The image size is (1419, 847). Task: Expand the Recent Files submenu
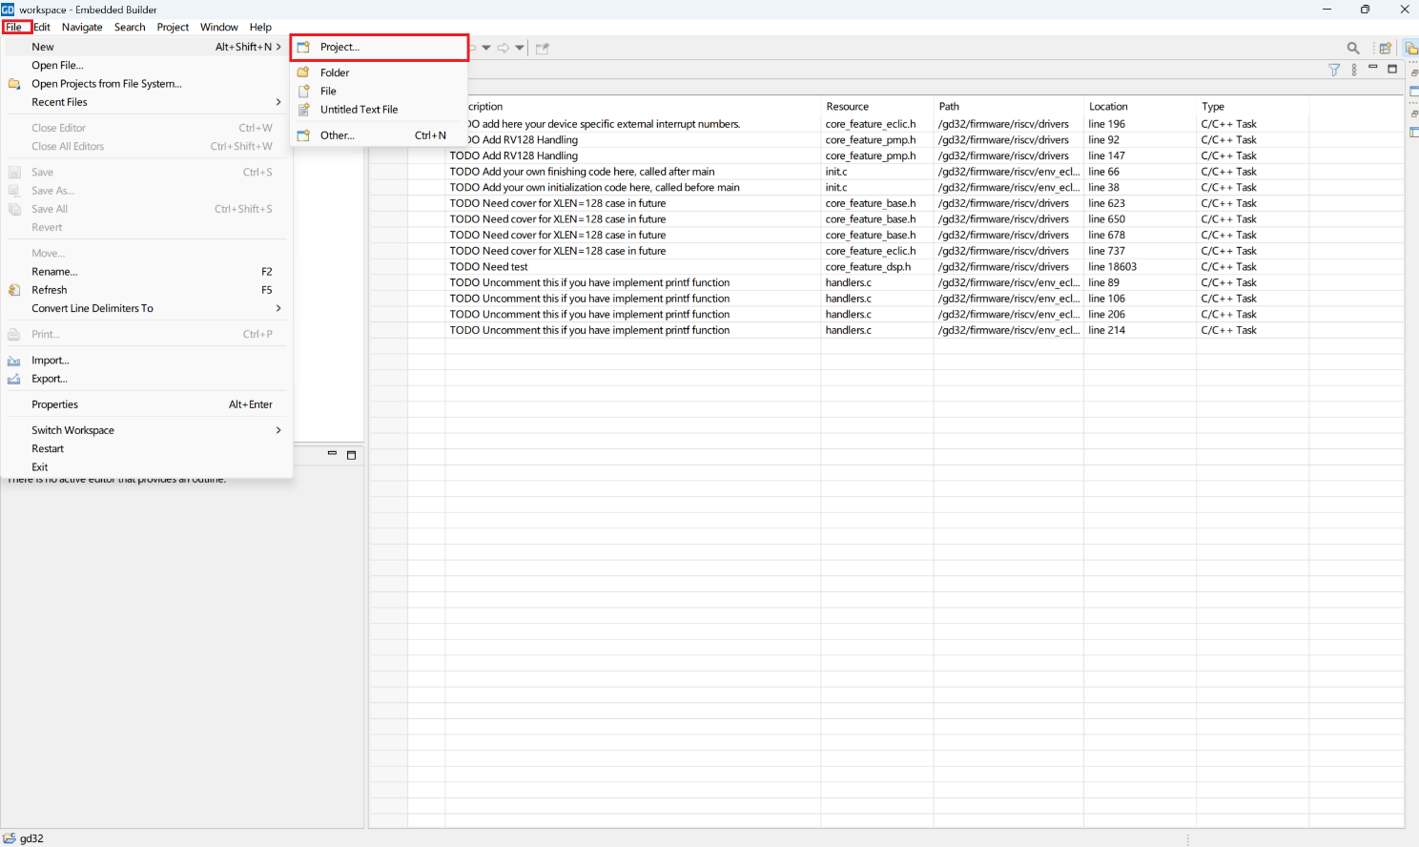(x=278, y=102)
